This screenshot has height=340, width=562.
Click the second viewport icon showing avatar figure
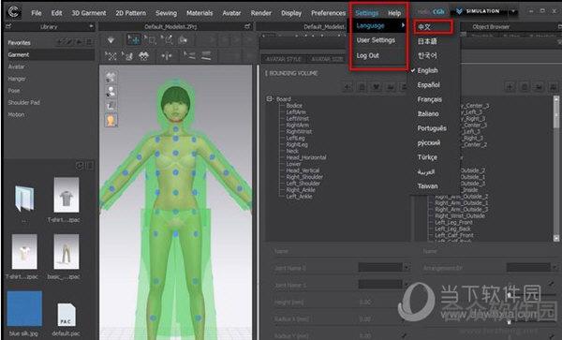click(111, 92)
